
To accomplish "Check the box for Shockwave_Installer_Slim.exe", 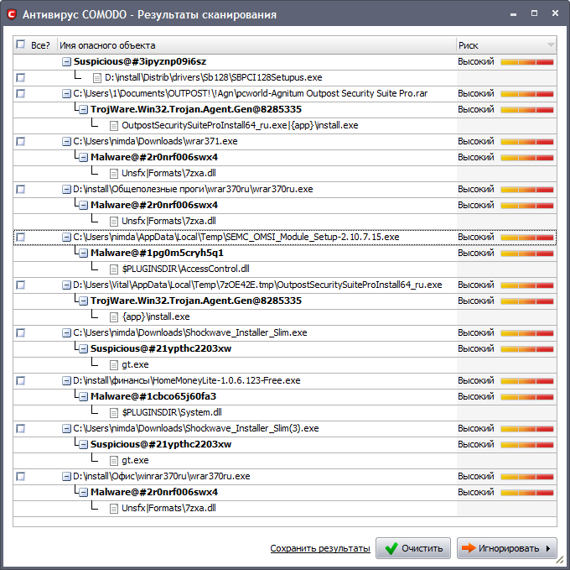I will tap(21, 332).
